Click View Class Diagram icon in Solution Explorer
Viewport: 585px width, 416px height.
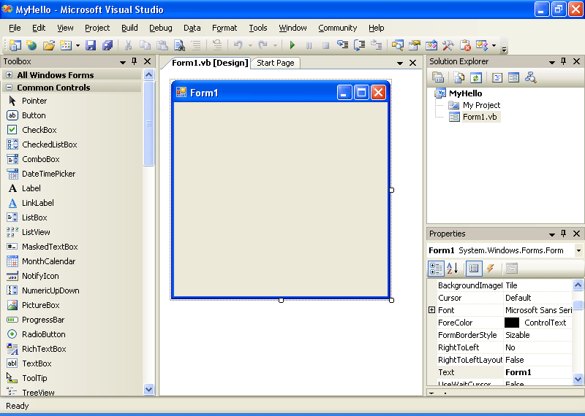(x=531, y=77)
